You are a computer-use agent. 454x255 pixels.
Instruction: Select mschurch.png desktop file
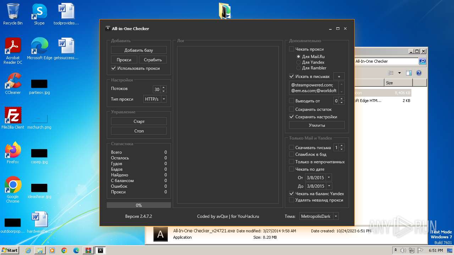39,121
